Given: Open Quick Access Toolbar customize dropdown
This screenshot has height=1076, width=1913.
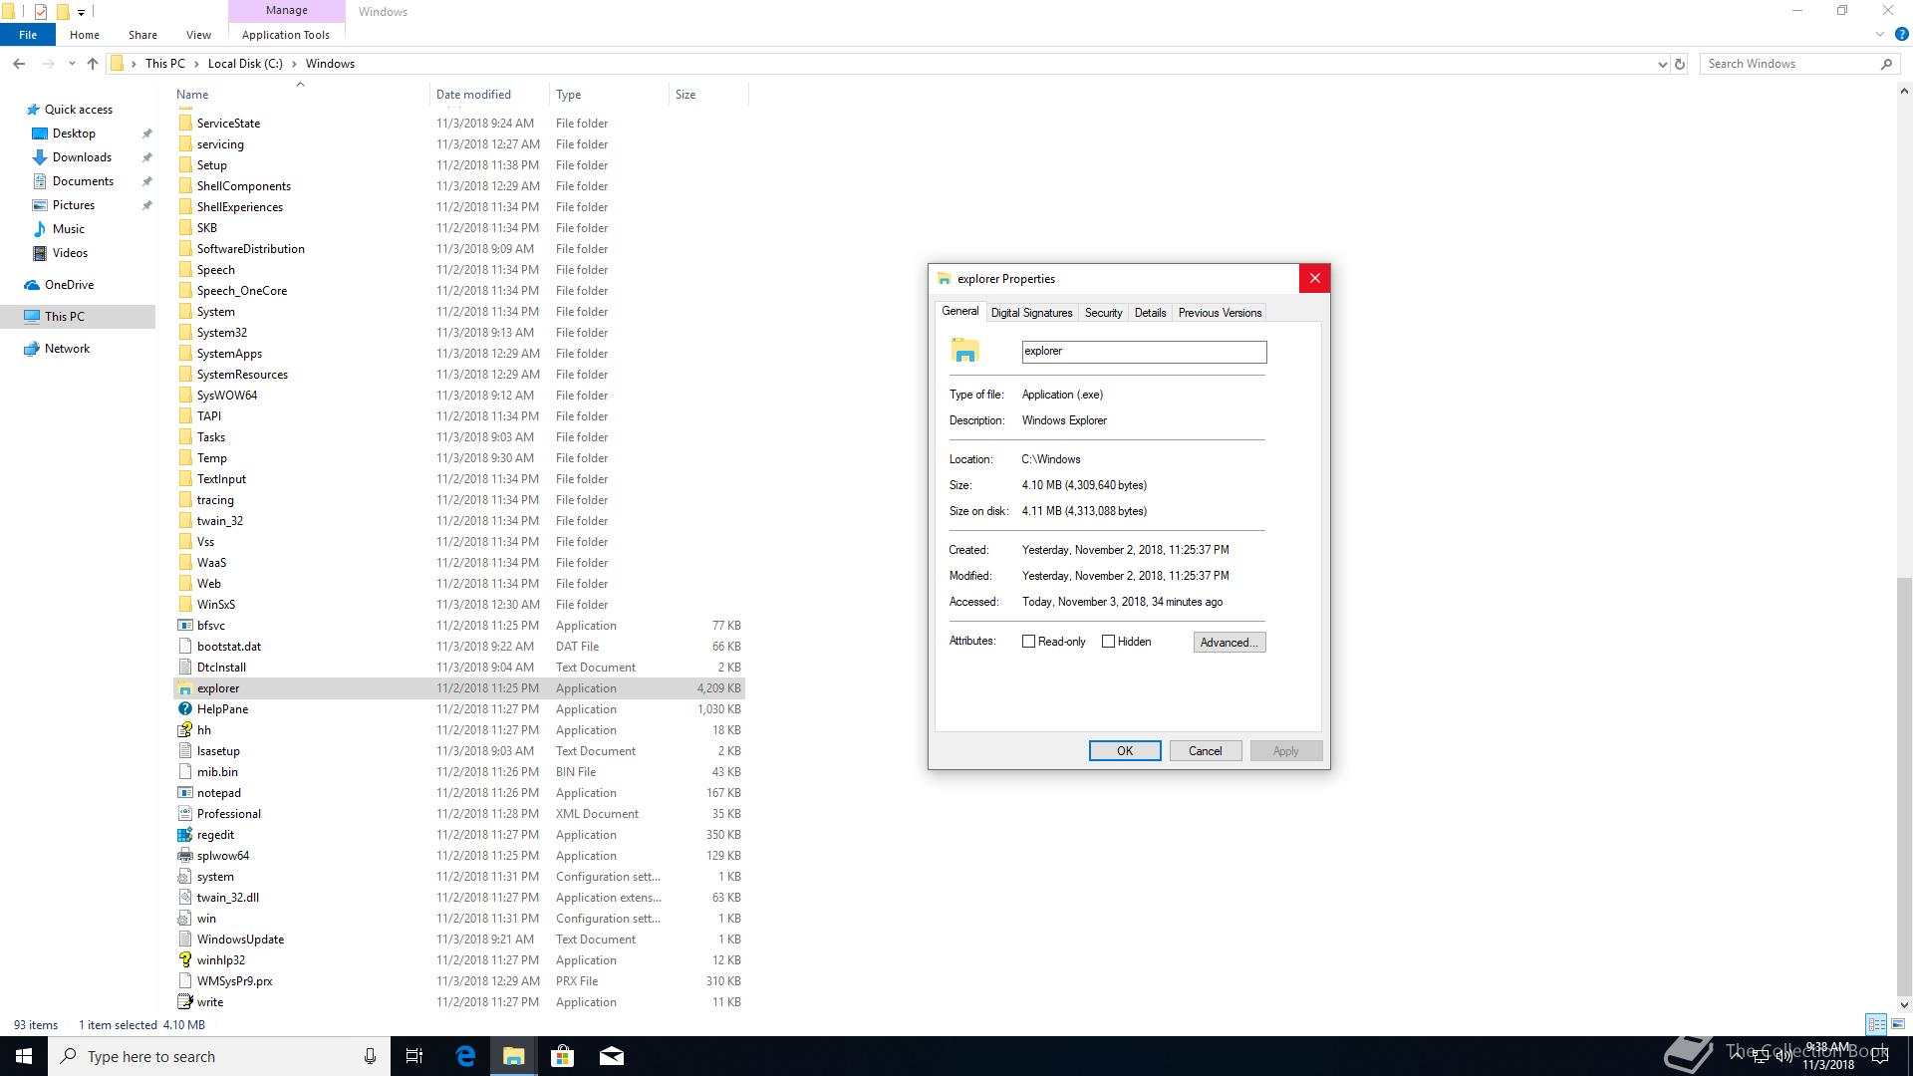Looking at the screenshot, I should coord(81,12).
